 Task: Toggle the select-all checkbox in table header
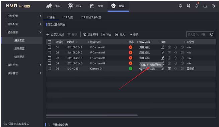pyautogui.click(x=49, y=42)
